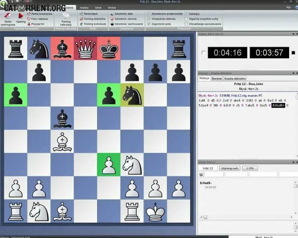Click the green application orb button
This screenshot has width=298, height=238.
[3, 3]
